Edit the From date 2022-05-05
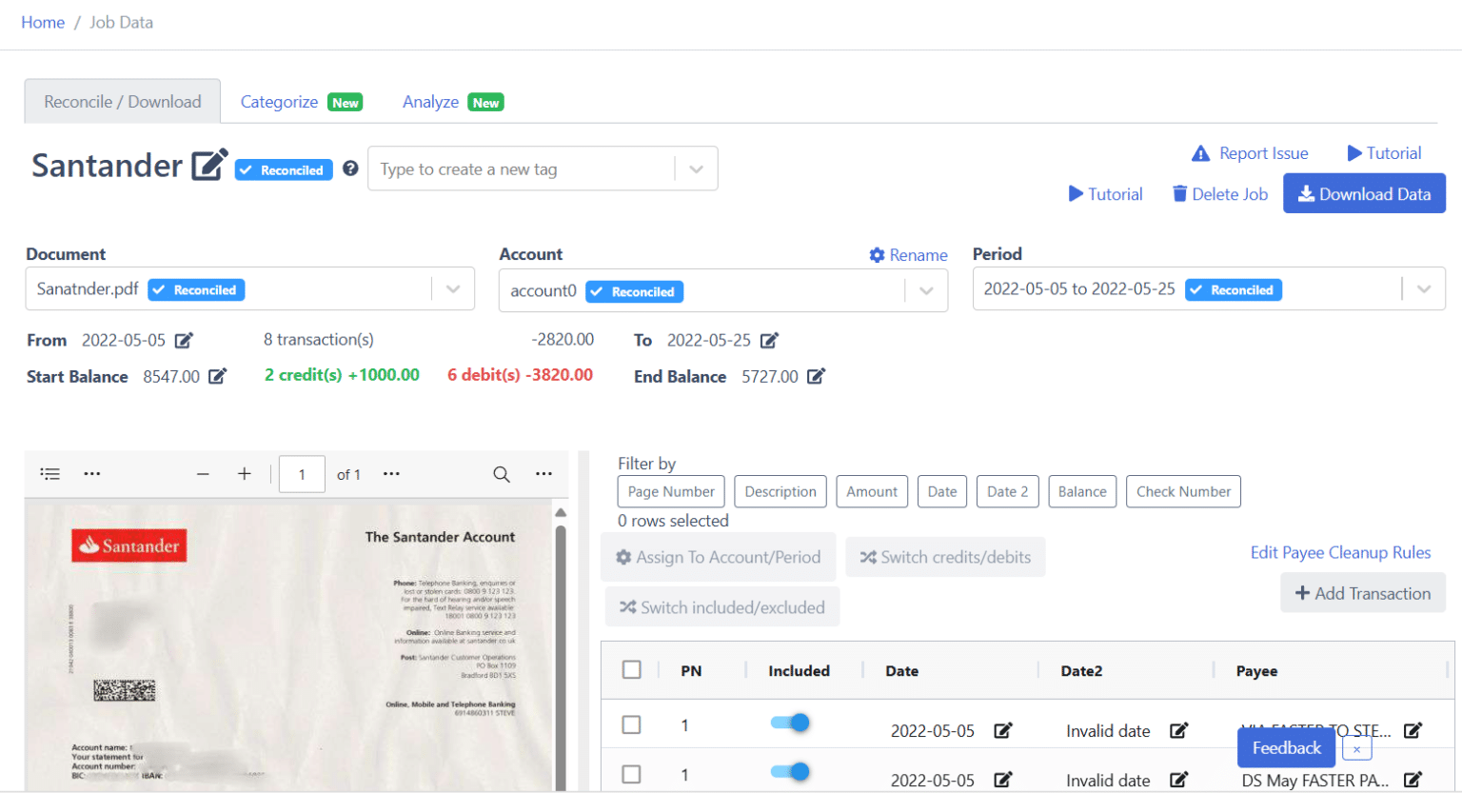The image size is (1462, 793). point(184,340)
